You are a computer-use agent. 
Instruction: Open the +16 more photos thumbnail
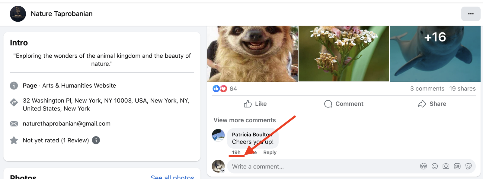[x=435, y=53]
